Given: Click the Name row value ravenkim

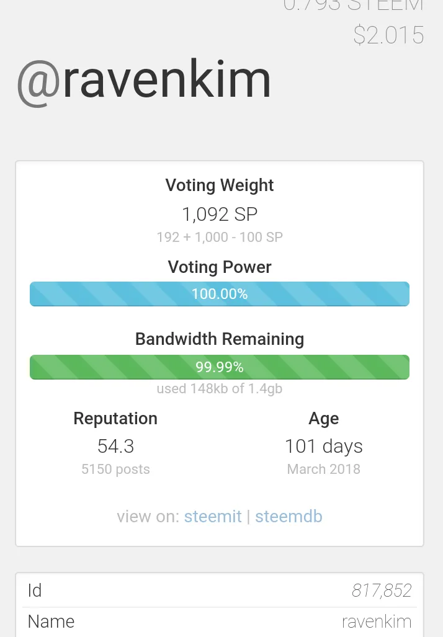Looking at the screenshot, I should tap(377, 621).
